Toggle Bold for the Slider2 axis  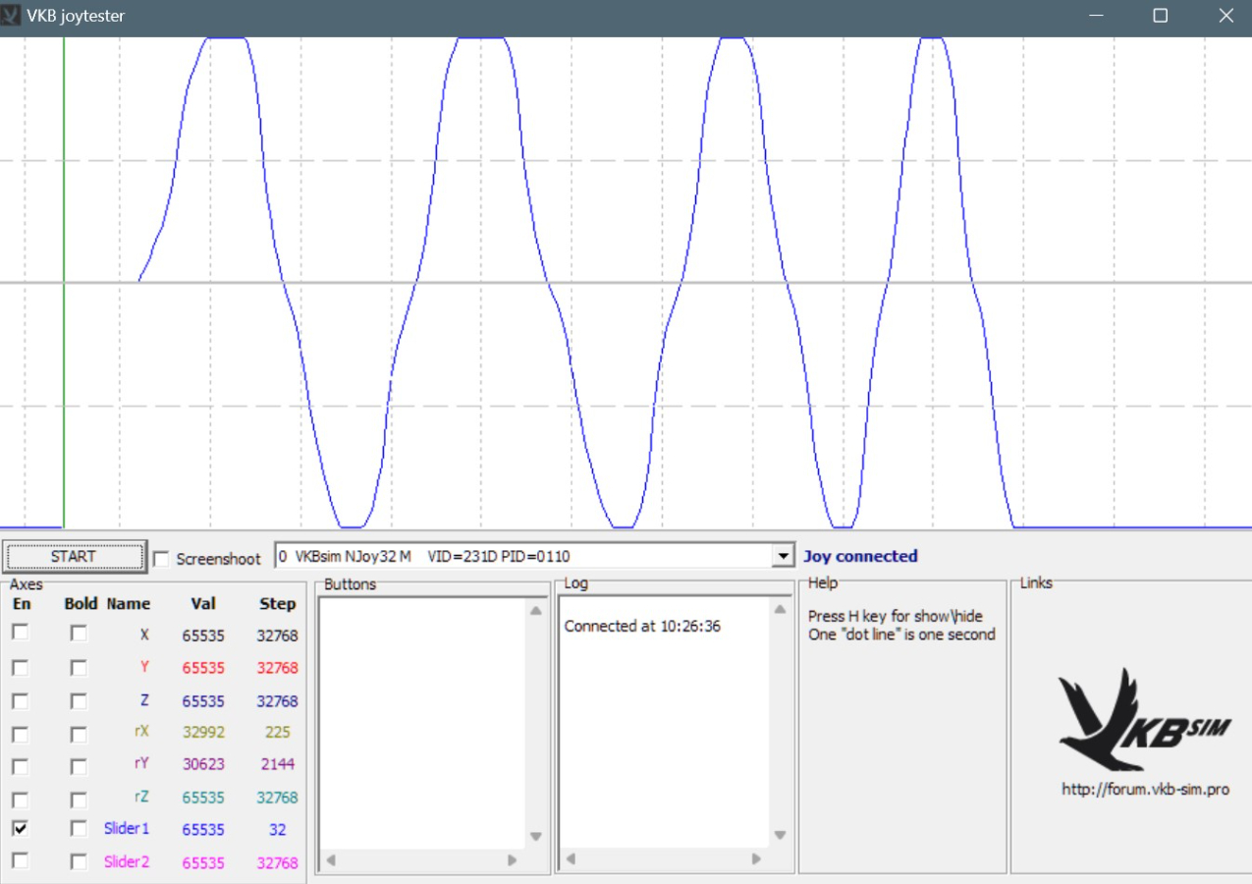pos(79,861)
